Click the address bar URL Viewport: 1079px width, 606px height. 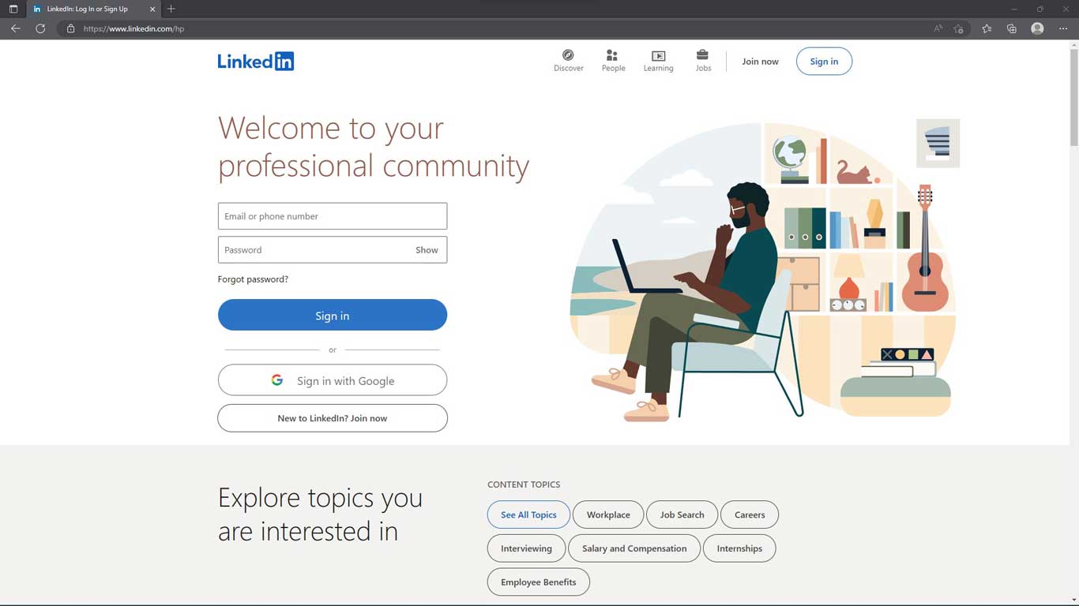click(x=133, y=28)
